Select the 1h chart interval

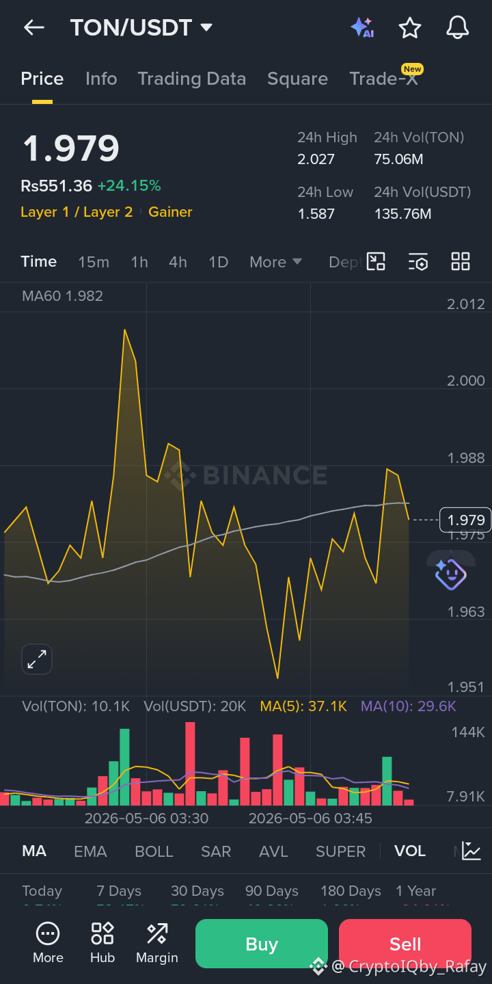click(139, 262)
